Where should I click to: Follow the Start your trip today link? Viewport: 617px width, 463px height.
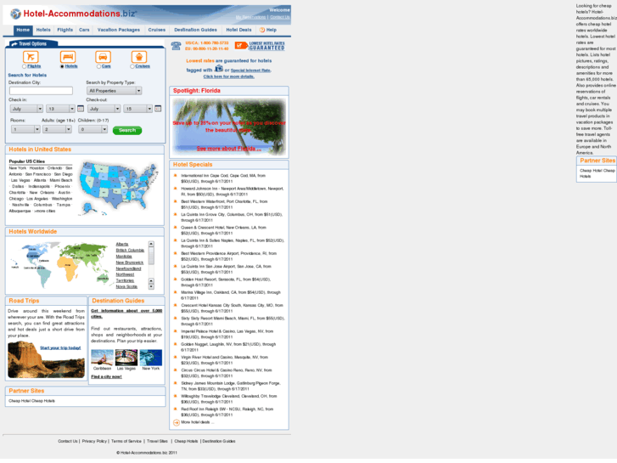coord(60,348)
